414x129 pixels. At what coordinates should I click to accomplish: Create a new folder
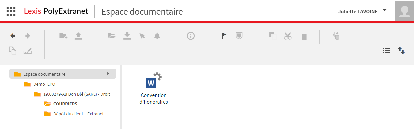pos(63,36)
